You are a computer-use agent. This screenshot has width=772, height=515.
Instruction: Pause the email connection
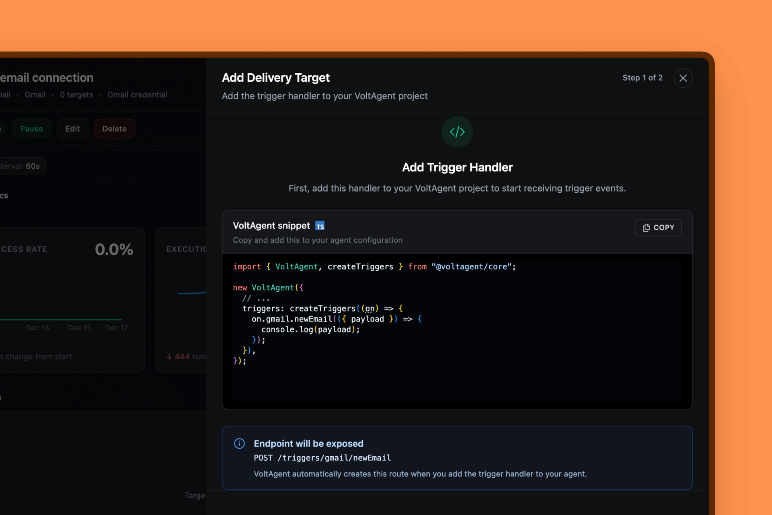tap(31, 128)
